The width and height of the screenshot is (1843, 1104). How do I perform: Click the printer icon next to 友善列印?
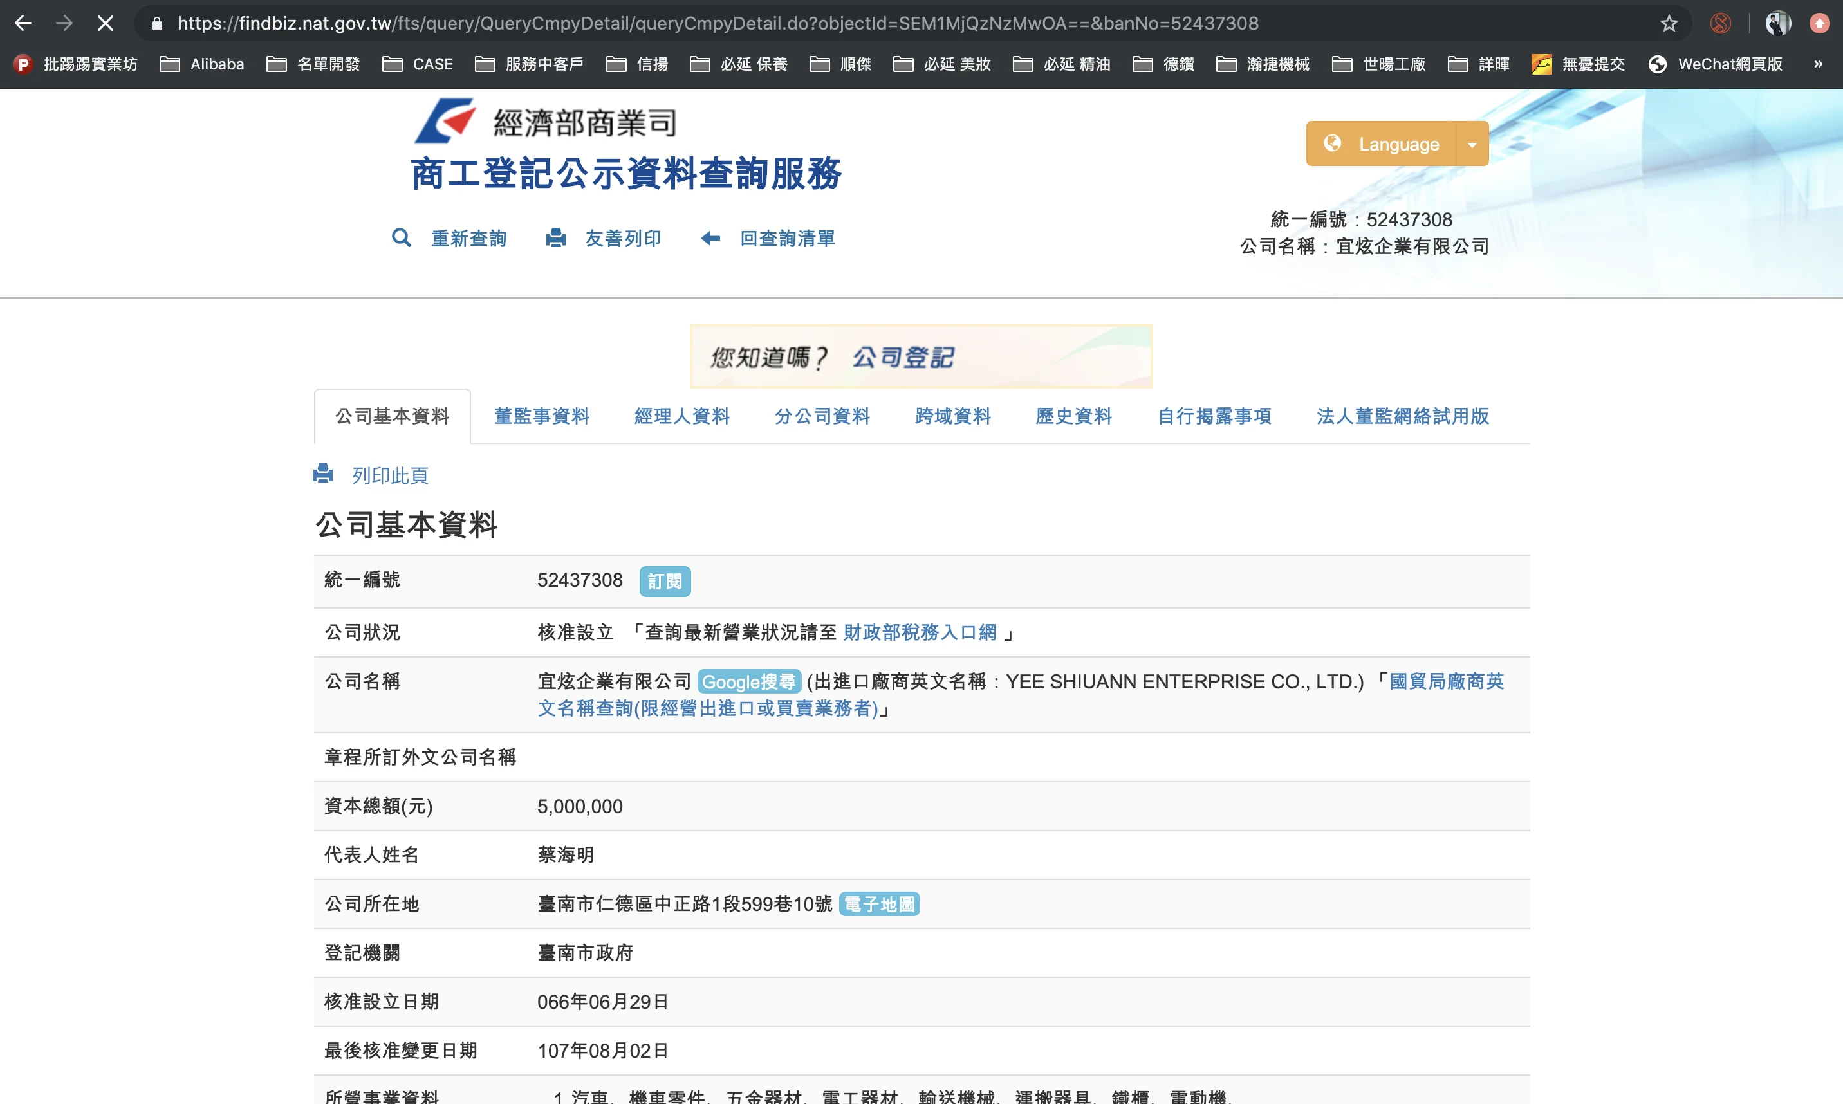click(x=556, y=238)
